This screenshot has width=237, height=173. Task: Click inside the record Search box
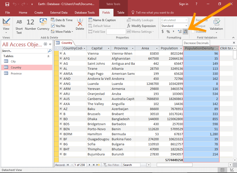coord(133,165)
